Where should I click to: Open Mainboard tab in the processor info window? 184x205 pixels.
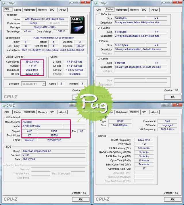[30, 10]
